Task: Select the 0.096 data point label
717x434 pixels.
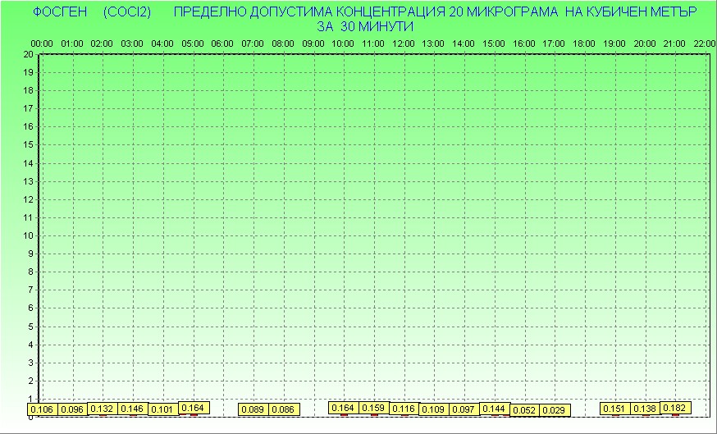Action: pos(73,409)
